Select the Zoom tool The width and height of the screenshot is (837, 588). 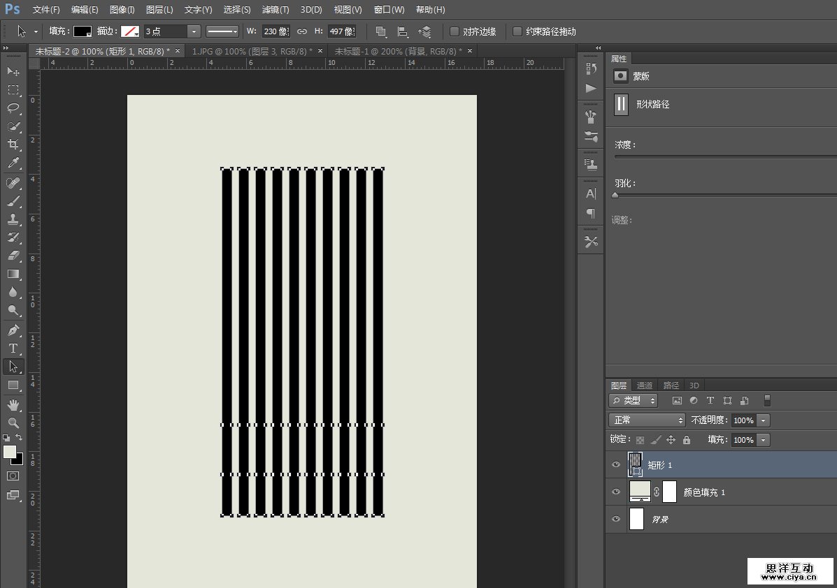[13, 422]
